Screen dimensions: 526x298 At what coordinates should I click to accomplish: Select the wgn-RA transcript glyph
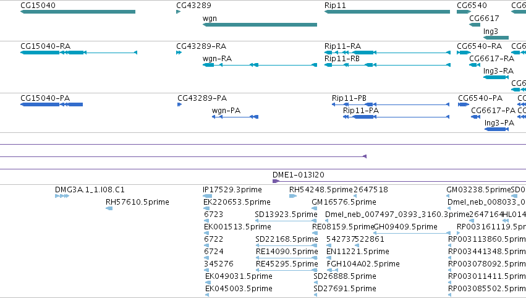pos(260,65)
